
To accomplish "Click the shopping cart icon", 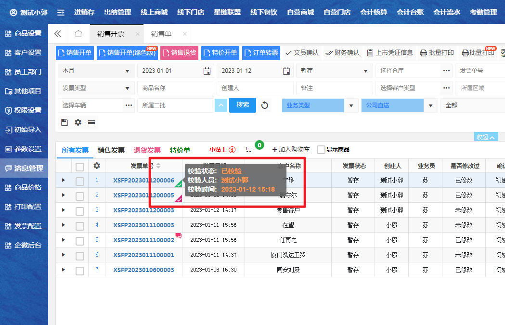I will (x=248, y=150).
